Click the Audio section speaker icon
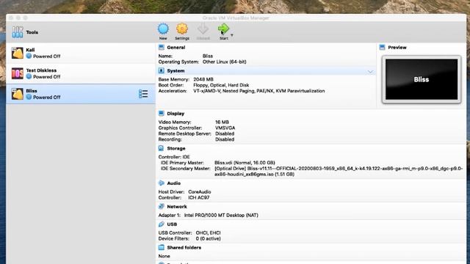The height and width of the screenshot is (264, 470). pyautogui.click(x=162, y=183)
